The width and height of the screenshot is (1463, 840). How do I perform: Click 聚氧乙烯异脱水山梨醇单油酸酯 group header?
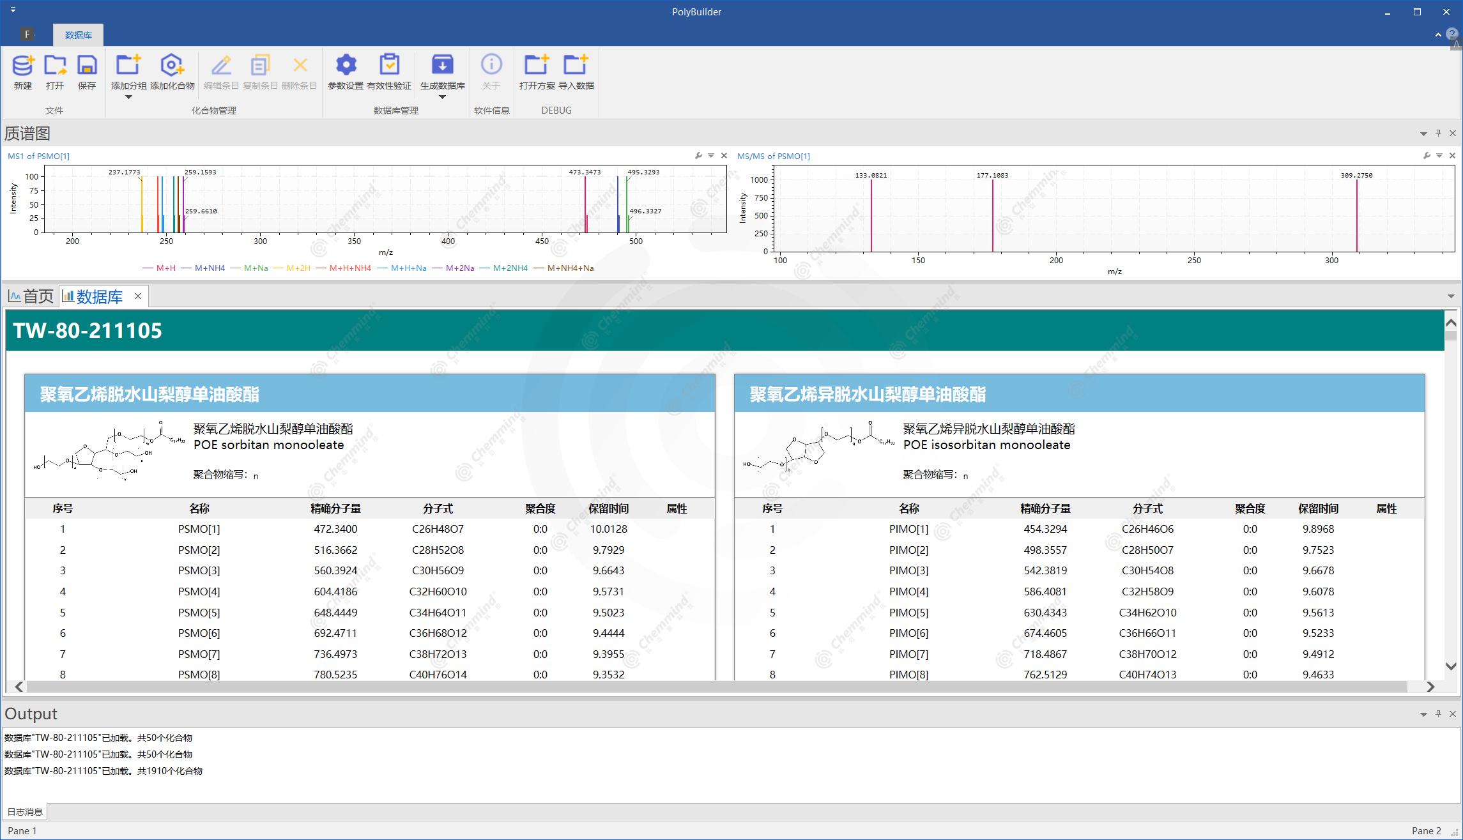point(1080,393)
